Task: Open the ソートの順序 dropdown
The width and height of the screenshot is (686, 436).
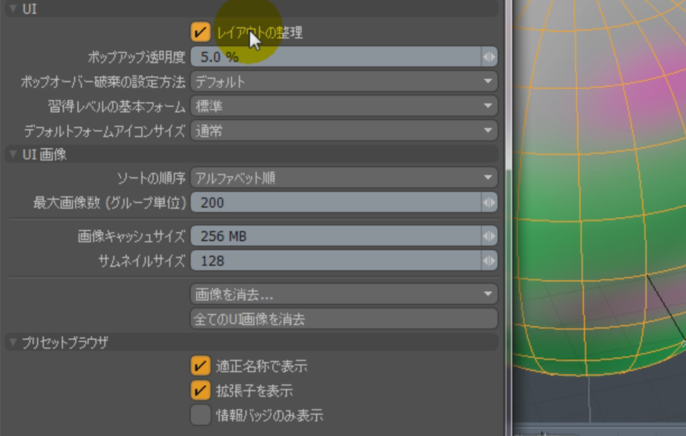Action: tap(343, 178)
